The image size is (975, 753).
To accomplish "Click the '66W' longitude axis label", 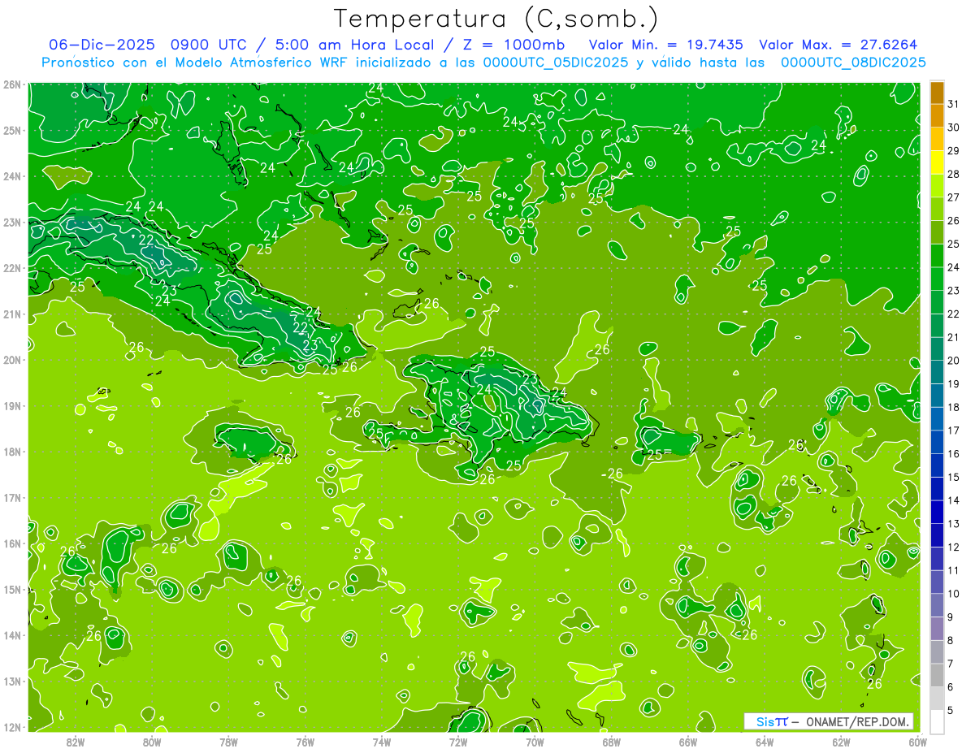I will pos(687,742).
